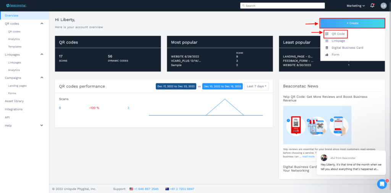Go to Landing pages in sidebar
Viewport: 391px width, 193px height.
18,86
